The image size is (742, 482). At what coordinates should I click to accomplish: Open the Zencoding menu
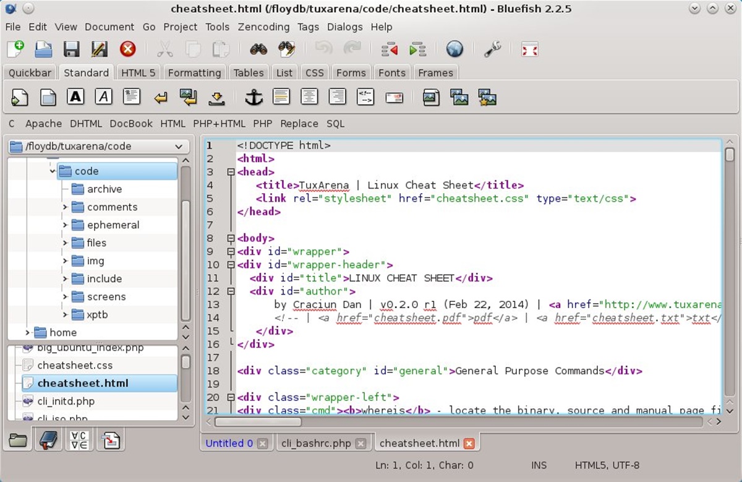[x=263, y=27]
